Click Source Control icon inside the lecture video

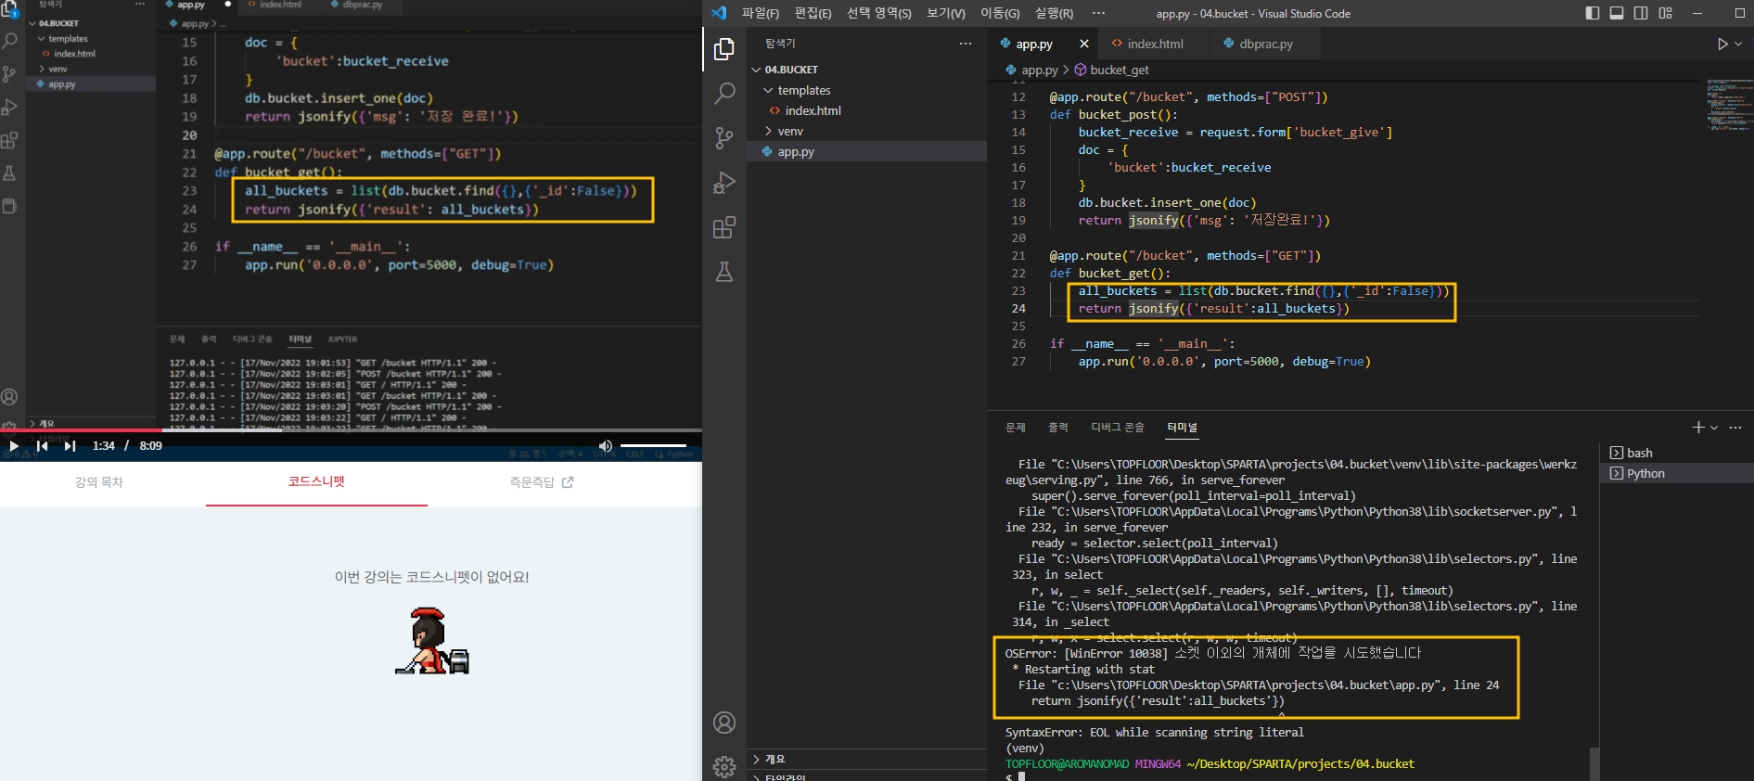tap(9, 74)
